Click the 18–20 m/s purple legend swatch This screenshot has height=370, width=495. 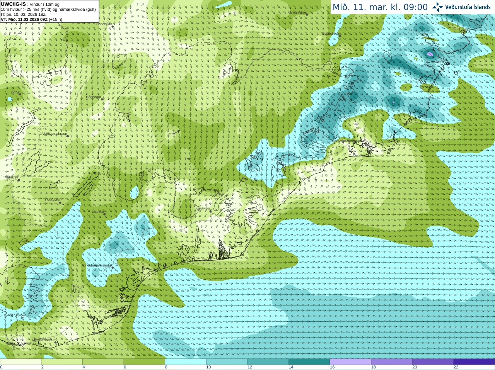(x=392, y=362)
